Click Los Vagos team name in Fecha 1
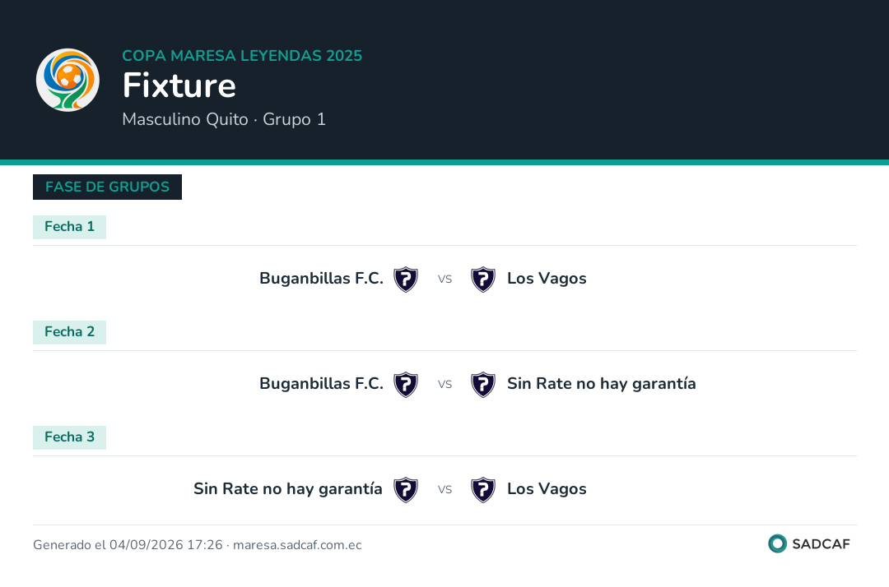This screenshot has width=889, height=587. pos(547,279)
